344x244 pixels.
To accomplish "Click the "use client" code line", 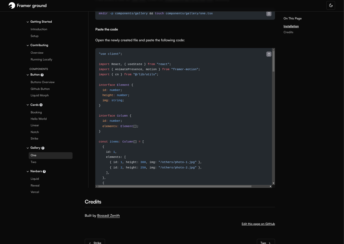I will tap(110, 54).
